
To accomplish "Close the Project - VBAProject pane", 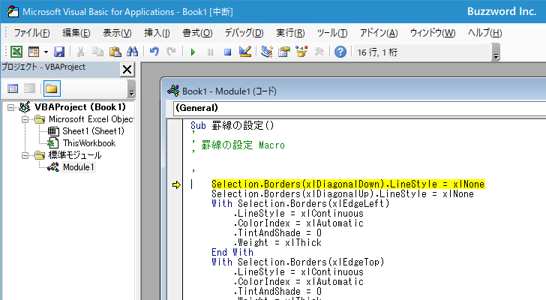I will click(x=127, y=69).
